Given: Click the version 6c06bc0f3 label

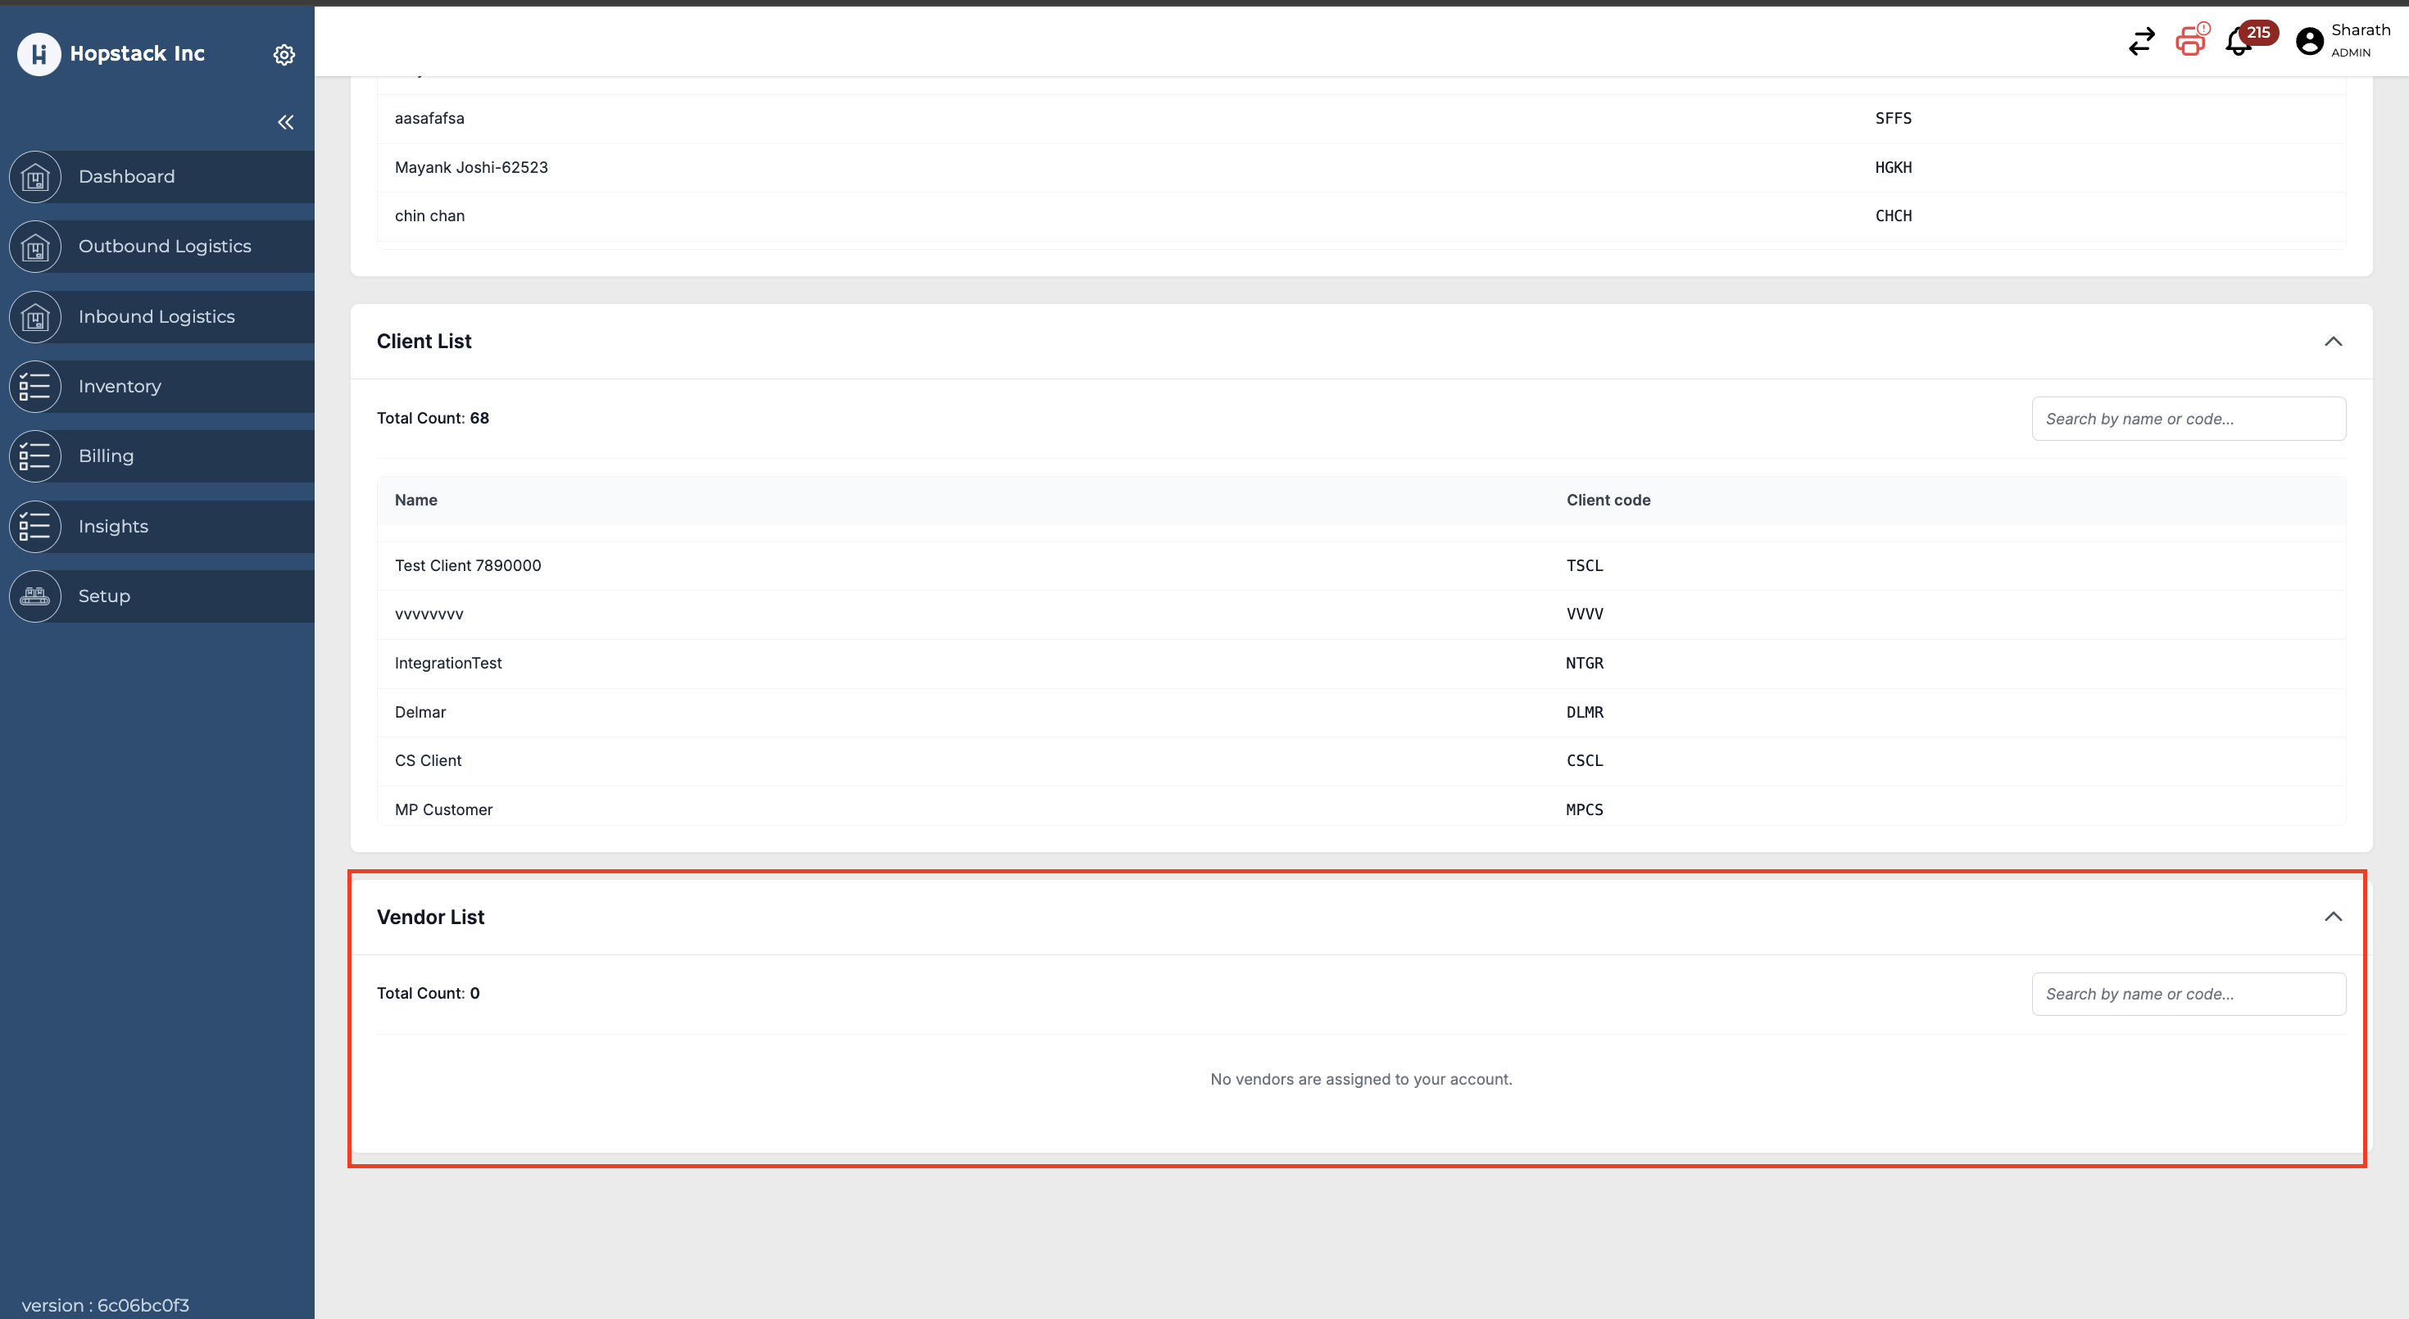Looking at the screenshot, I should (105, 1305).
